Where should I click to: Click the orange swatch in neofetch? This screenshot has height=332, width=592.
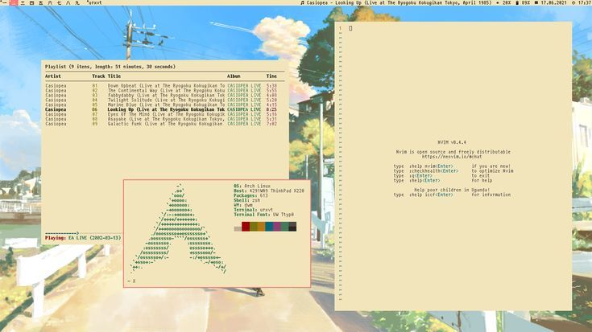(261, 227)
